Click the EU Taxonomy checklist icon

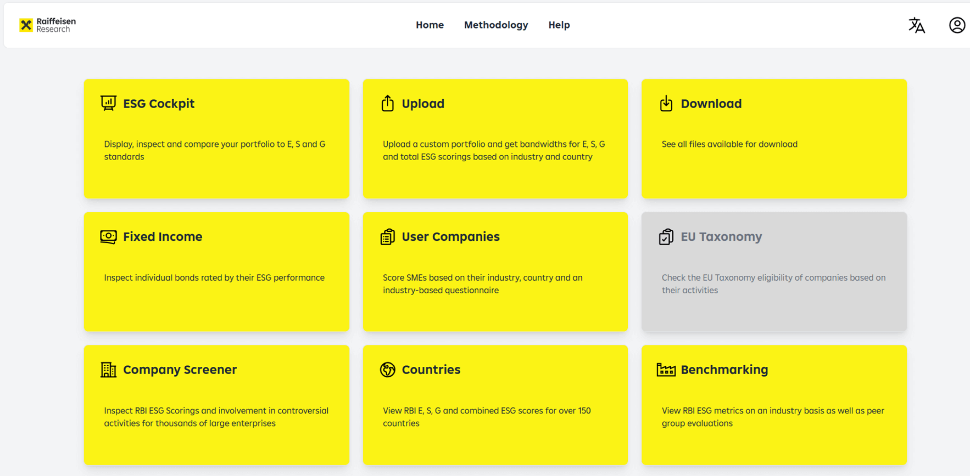(x=666, y=237)
